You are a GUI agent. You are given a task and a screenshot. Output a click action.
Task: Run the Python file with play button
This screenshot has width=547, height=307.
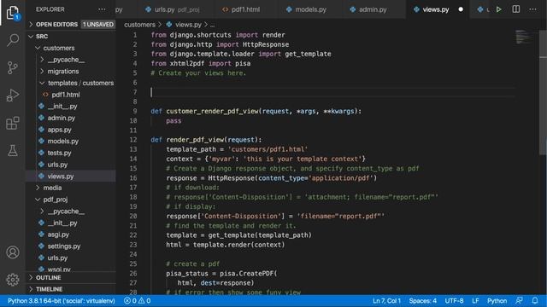pos(499,9)
